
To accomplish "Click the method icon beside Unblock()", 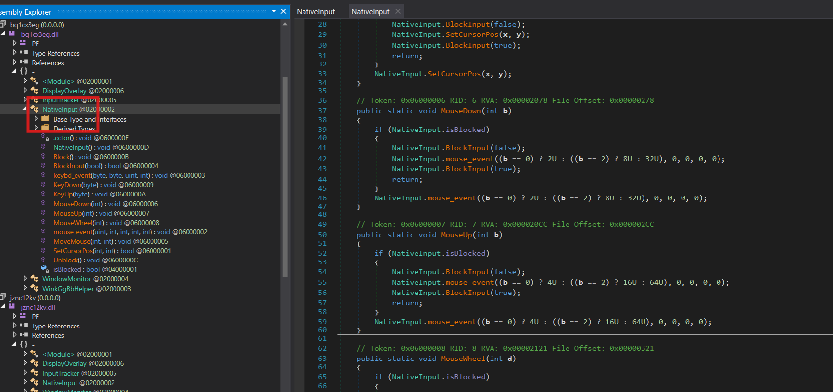I will pyautogui.click(x=43, y=260).
